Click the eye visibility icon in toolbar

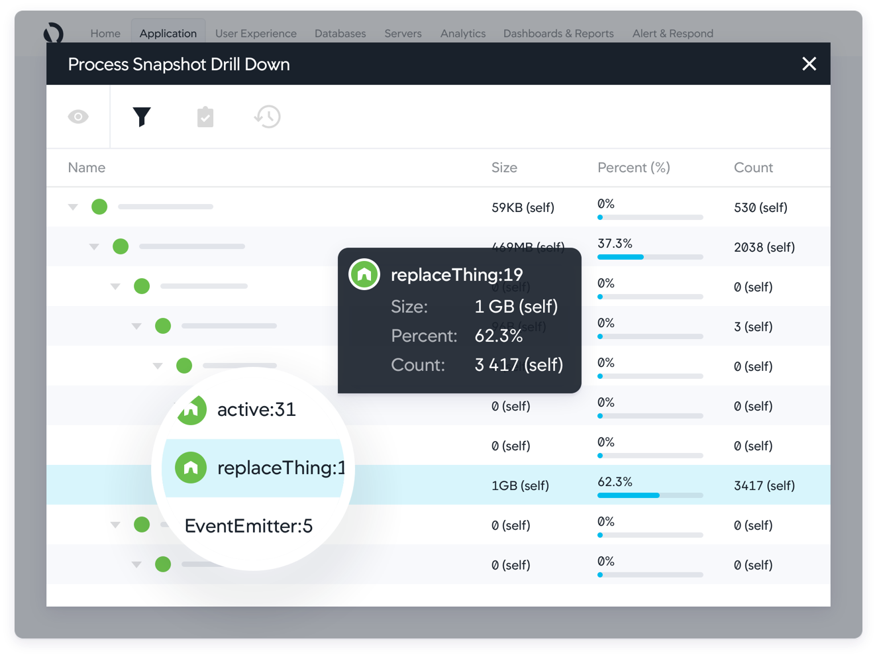(x=78, y=117)
